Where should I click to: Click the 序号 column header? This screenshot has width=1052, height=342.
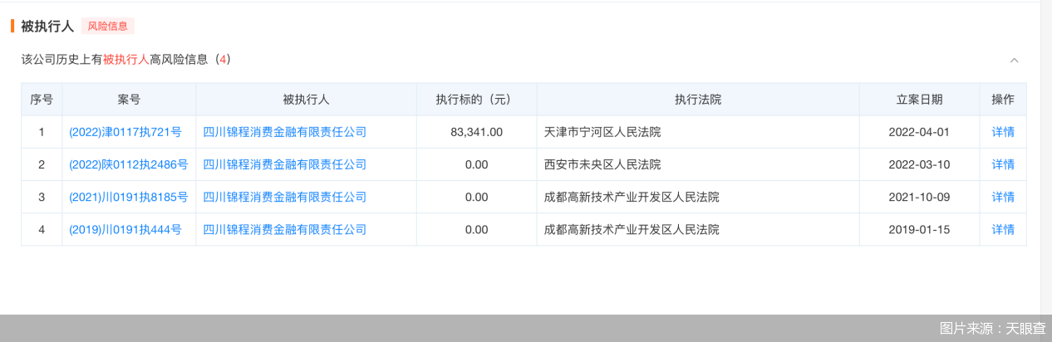coord(42,100)
